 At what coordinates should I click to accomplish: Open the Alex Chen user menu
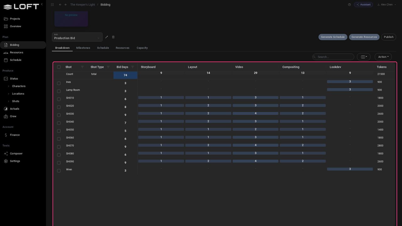[386, 5]
